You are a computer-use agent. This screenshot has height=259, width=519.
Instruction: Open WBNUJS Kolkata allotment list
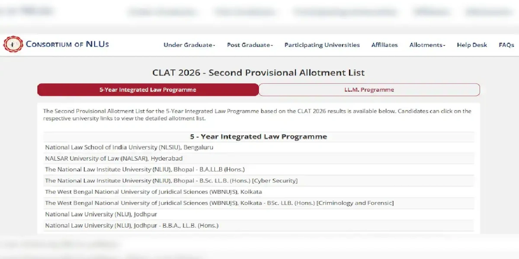[x=154, y=192]
